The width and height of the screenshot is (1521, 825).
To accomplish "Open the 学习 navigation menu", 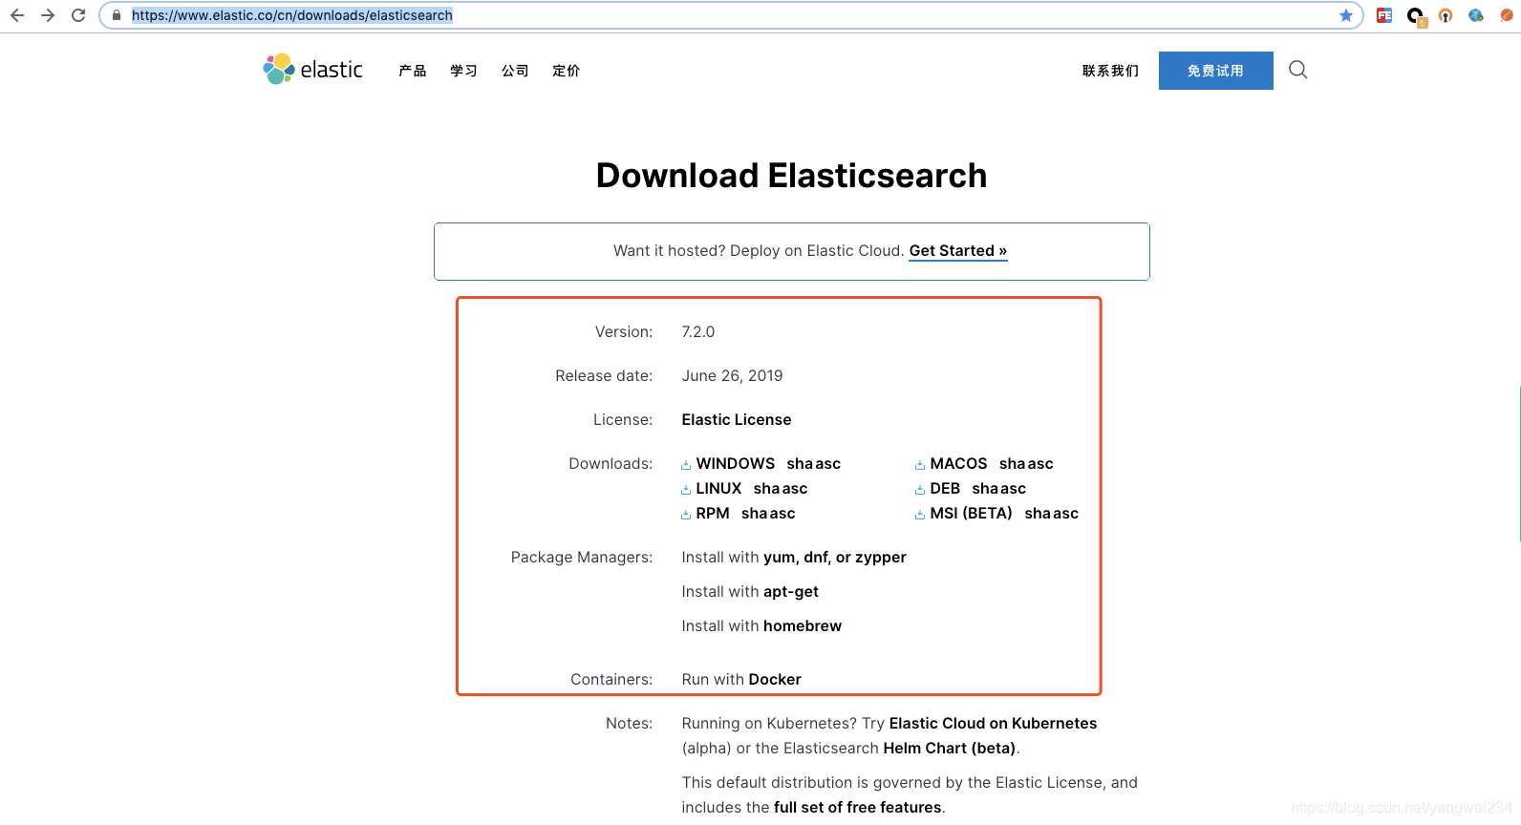I will coord(464,71).
